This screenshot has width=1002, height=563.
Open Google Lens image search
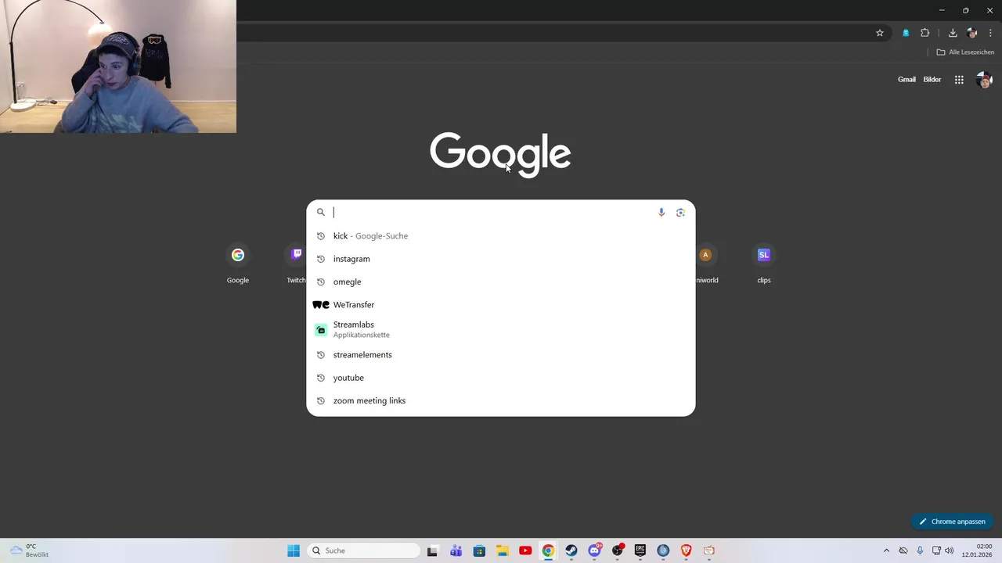pyautogui.click(x=680, y=212)
